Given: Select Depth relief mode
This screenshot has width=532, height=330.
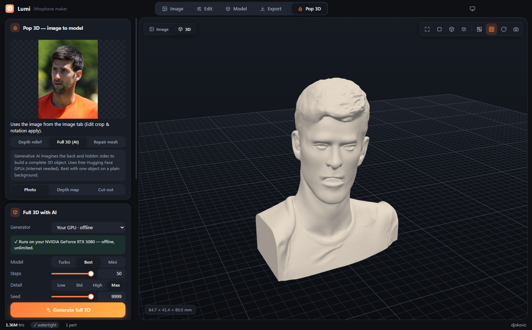Looking at the screenshot, I should [30, 142].
